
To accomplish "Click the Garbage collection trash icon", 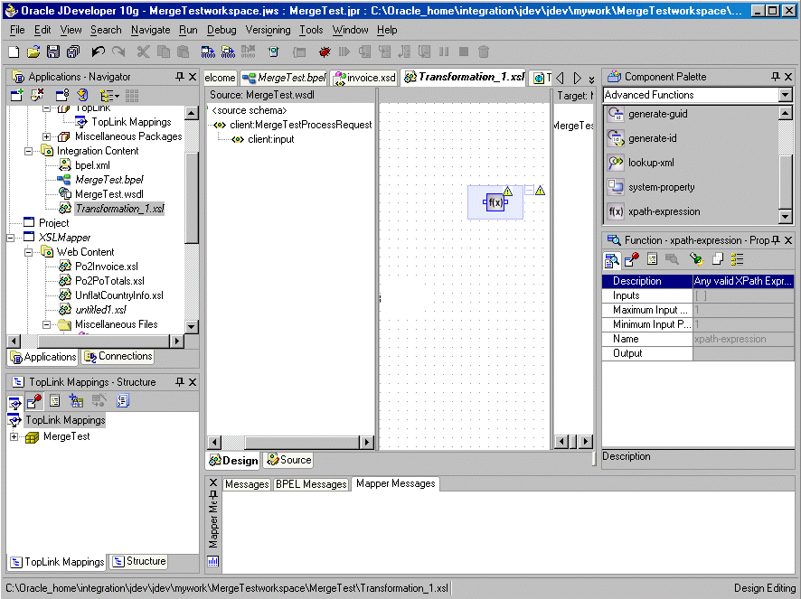I will (484, 51).
